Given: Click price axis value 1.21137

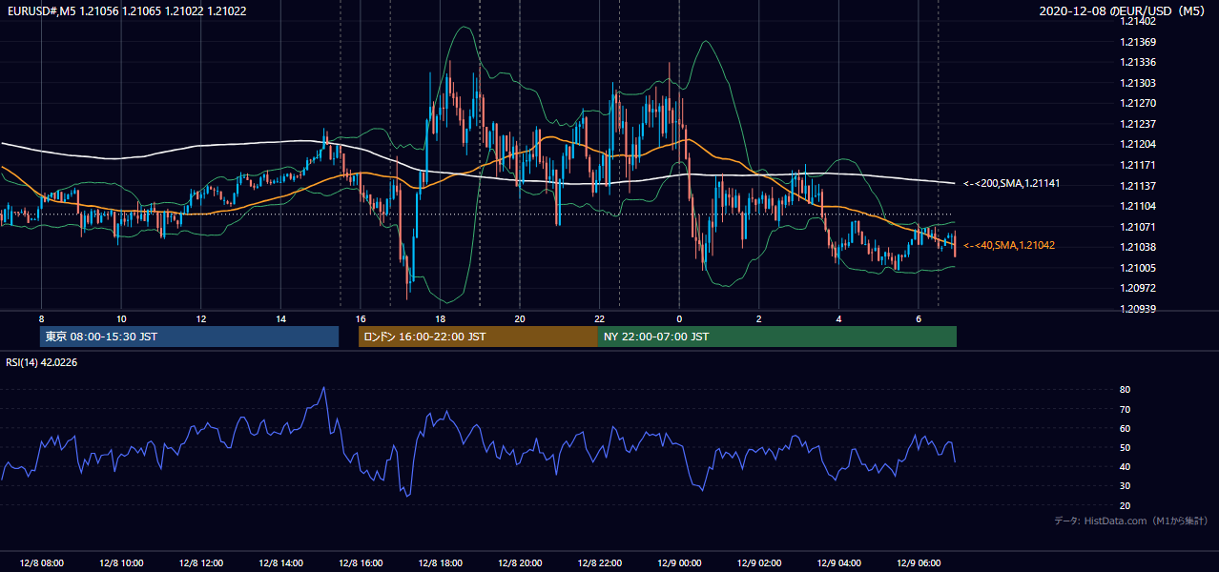Looking at the screenshot, I should [x=1138, y=185].
